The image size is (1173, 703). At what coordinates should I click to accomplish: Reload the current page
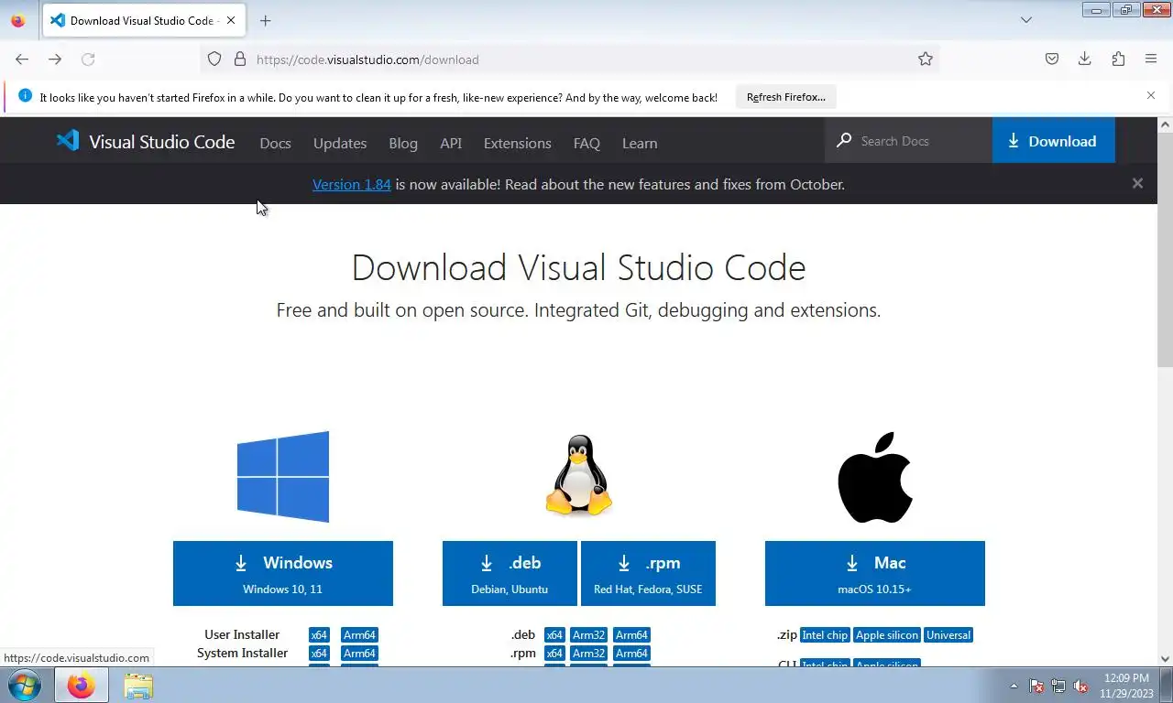(x=88, y=59)
